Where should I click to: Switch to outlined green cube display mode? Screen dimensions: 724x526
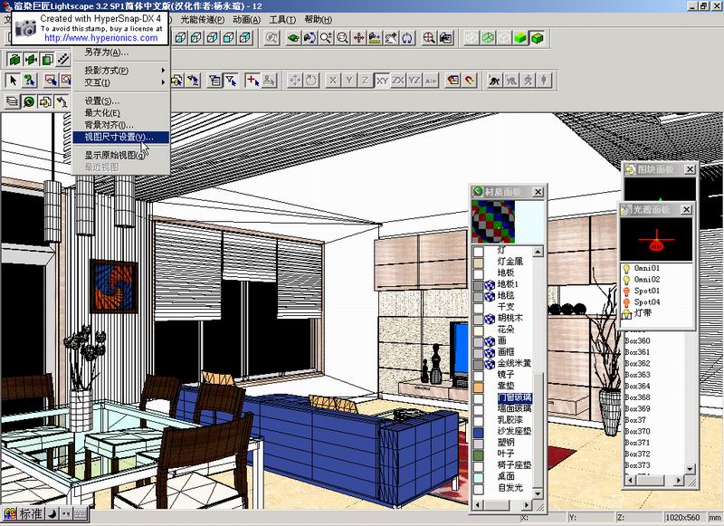click(537, 38)
